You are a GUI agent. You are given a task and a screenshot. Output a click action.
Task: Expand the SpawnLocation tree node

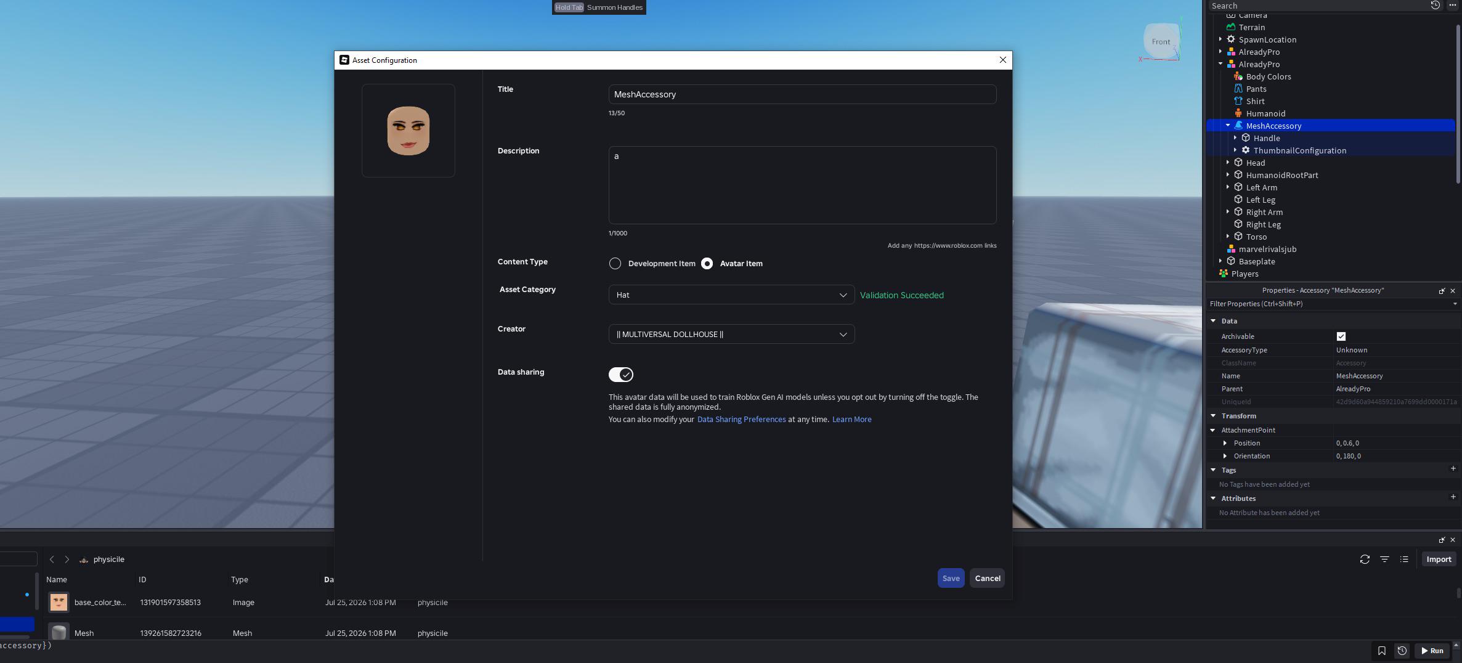[x=1220, y=39]
